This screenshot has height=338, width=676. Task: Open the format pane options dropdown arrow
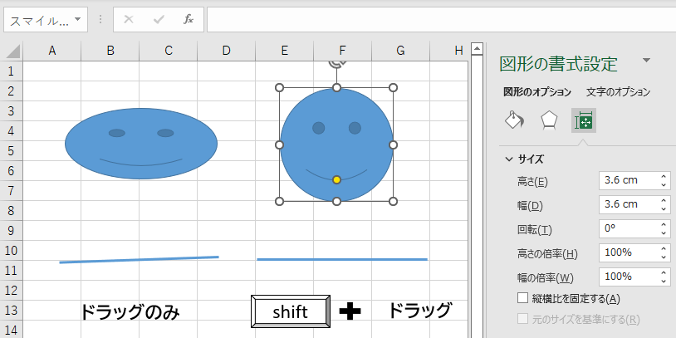click(x=646, y=61)
